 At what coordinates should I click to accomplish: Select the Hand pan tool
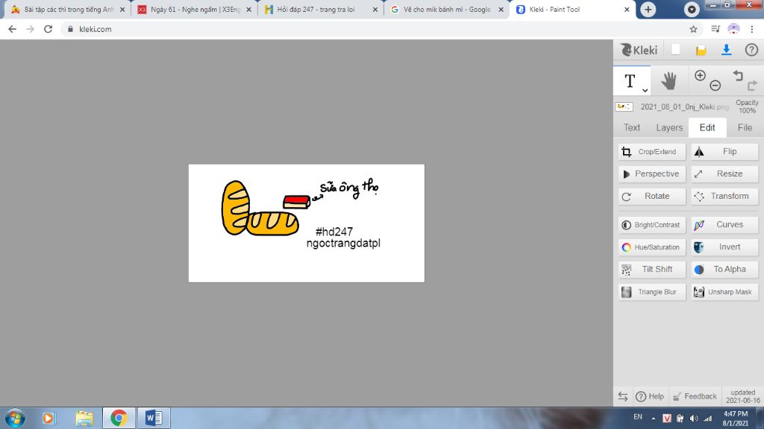click(669, 80)
